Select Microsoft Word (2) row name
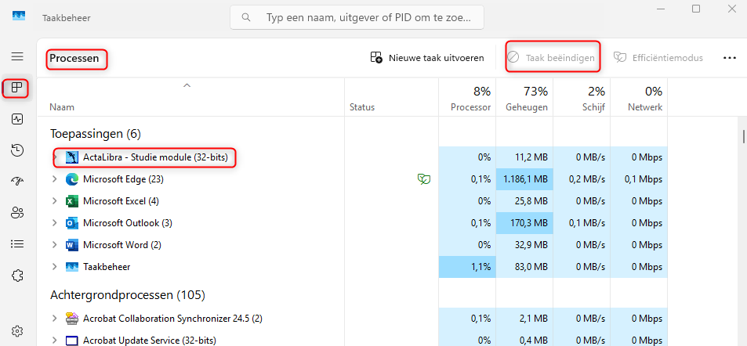The image size is (747, 346). [122, 245]
